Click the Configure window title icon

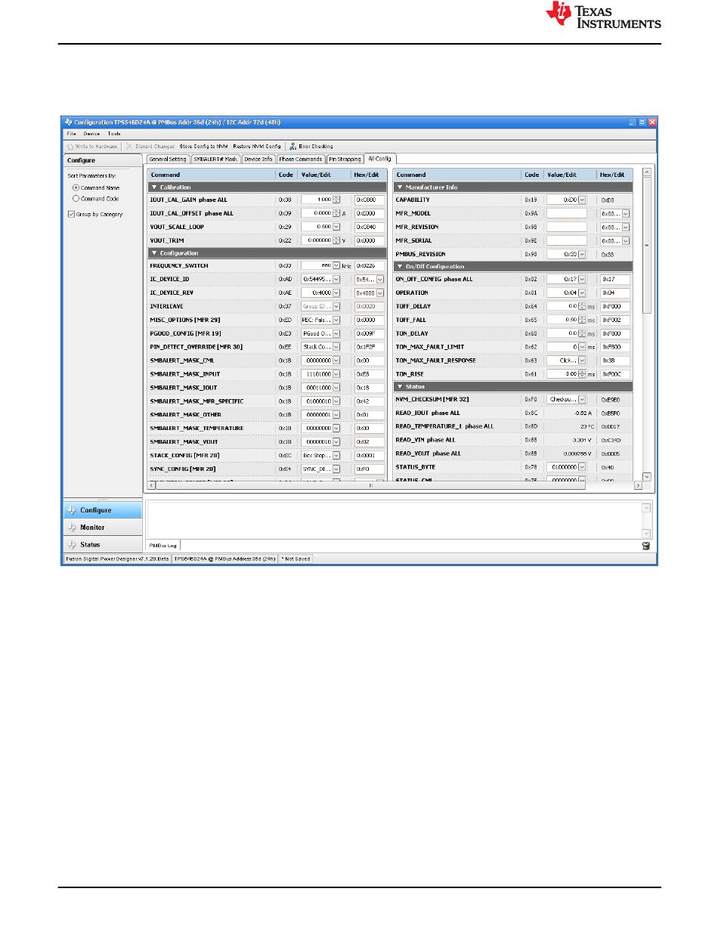[x=68, y=121]
